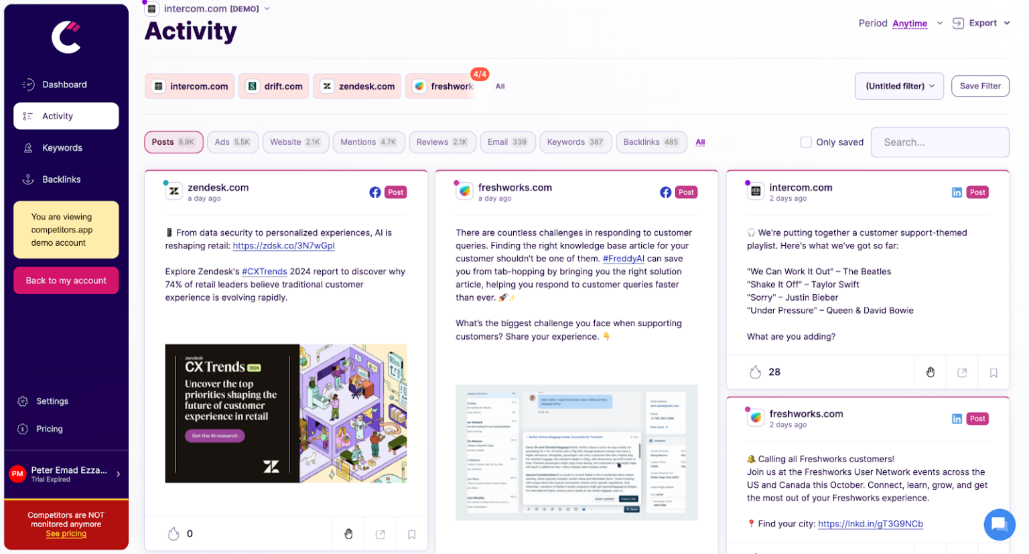Click into the Search input field
1029x554 pixels.
click(939, 142)
